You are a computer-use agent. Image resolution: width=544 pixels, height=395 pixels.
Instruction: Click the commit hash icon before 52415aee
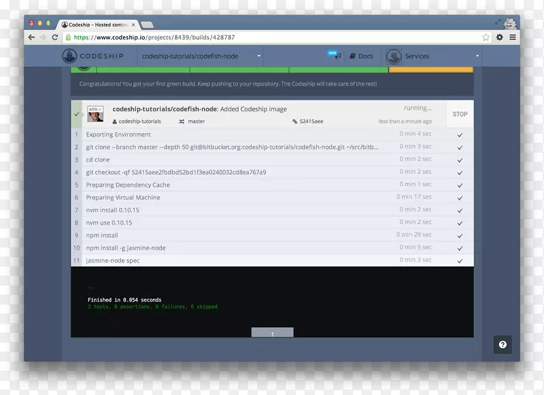294,121
